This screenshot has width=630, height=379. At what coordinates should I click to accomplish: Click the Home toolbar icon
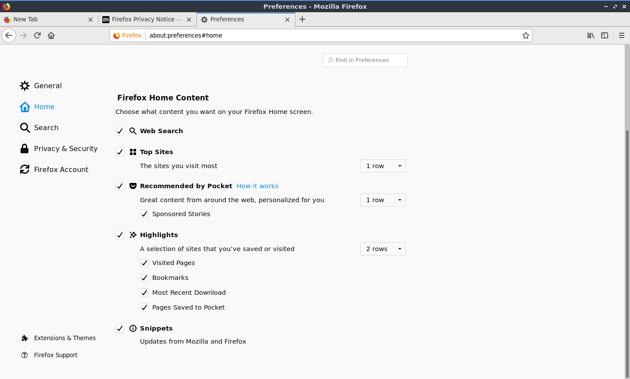click(51, 35)
